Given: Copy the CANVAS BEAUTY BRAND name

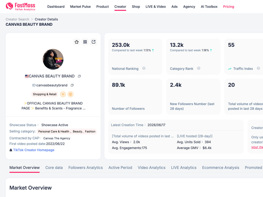Looking at the screenshot, I should pyautogui.click(x=79, y=76).
